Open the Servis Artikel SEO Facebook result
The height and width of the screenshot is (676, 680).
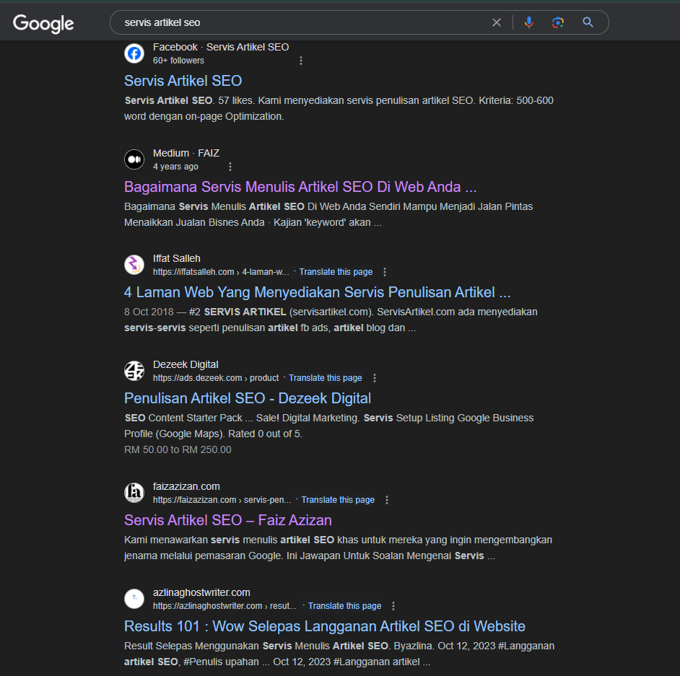(x=183, y=81)
